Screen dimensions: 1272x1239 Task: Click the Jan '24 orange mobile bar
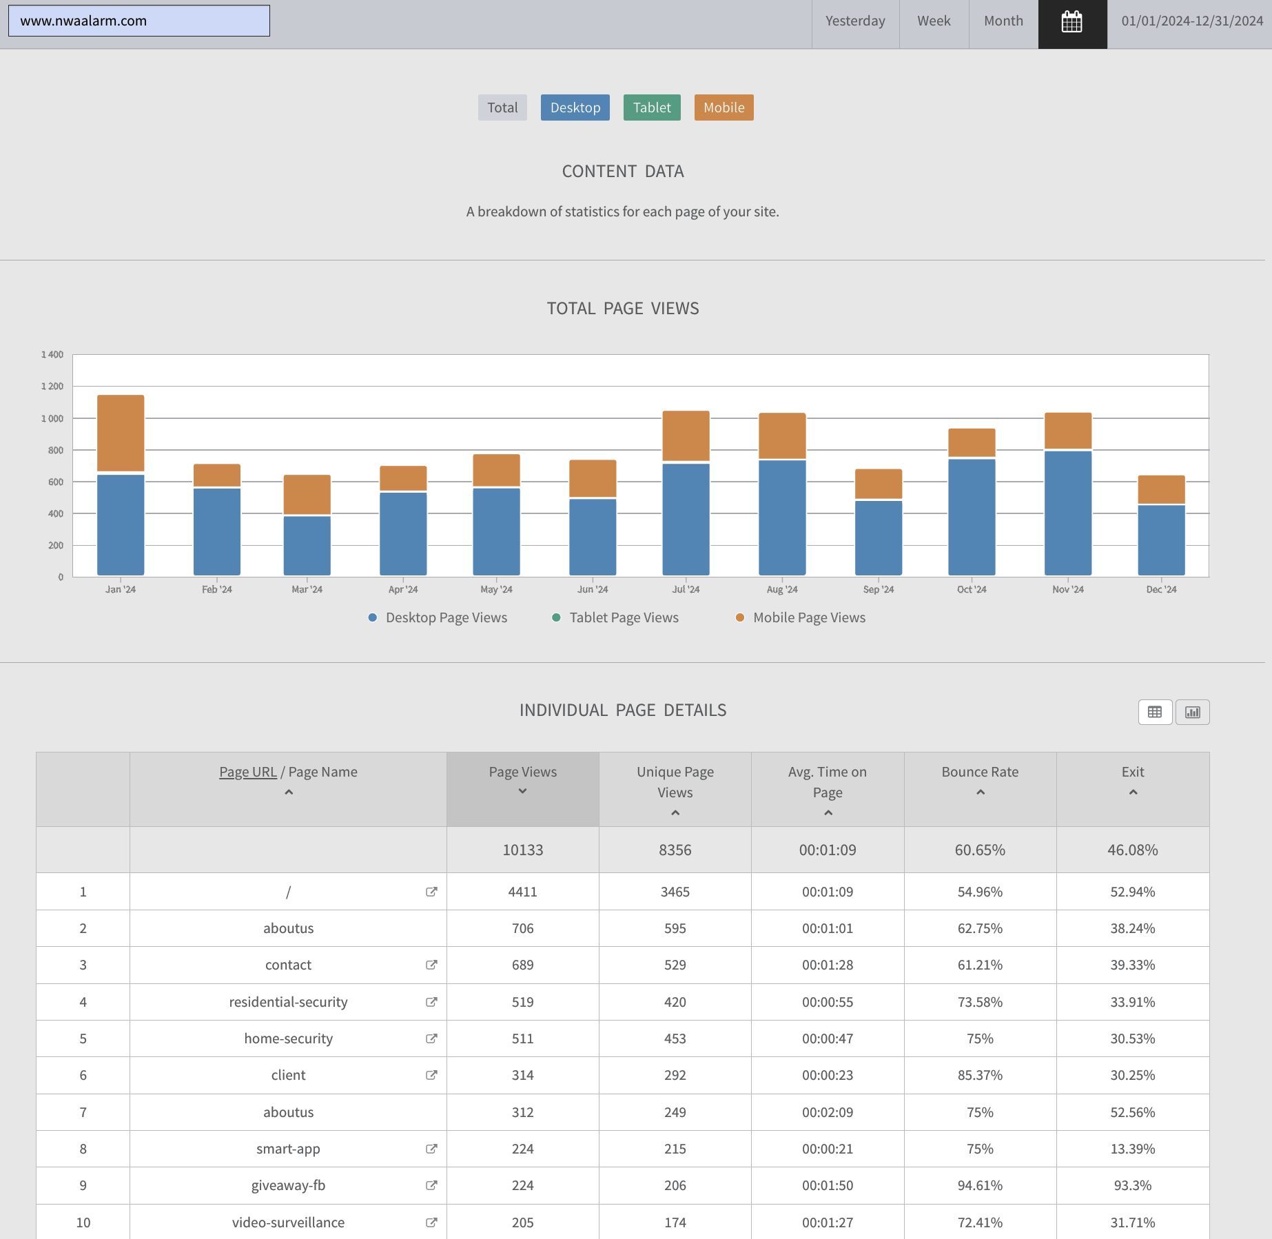pos(121,433)
